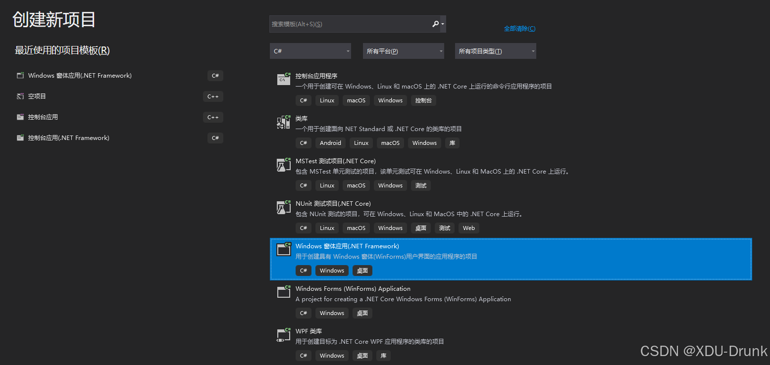The width and height of the screenshot is (770, 365).
Task: Click the recent 控制台应用 C++ icon
Action: [x=20, y=117]
